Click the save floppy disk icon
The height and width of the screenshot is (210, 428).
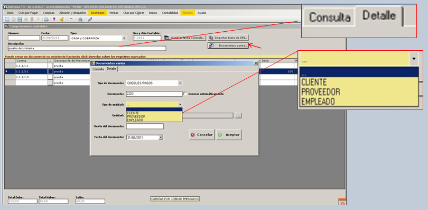pyautogui.click(x=20, y=19)
